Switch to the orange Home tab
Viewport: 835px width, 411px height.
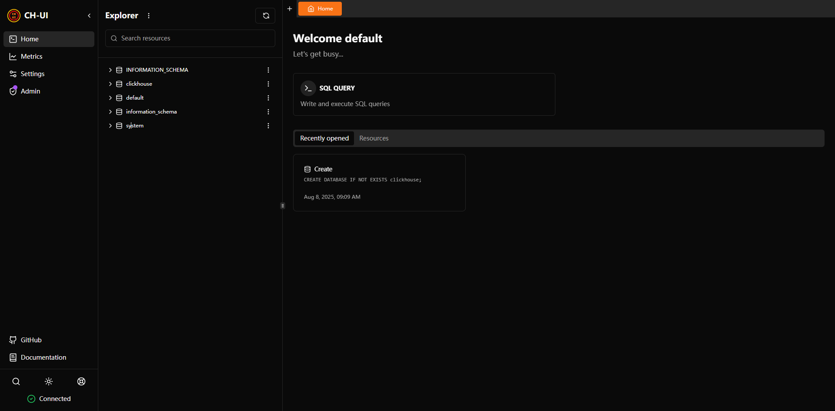tap(320, 9)
